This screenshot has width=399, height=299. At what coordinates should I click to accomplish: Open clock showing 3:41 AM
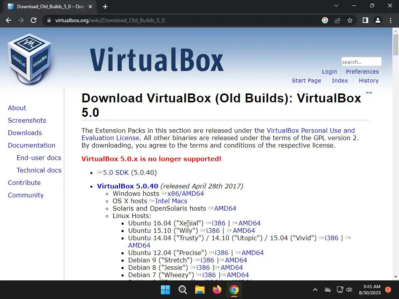pyautogui.click(x=370, y=290)
